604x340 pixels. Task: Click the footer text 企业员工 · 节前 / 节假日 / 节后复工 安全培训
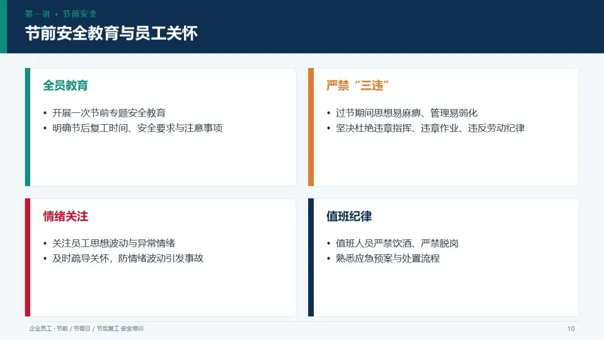pyautogui.click(x=86, y=328)
